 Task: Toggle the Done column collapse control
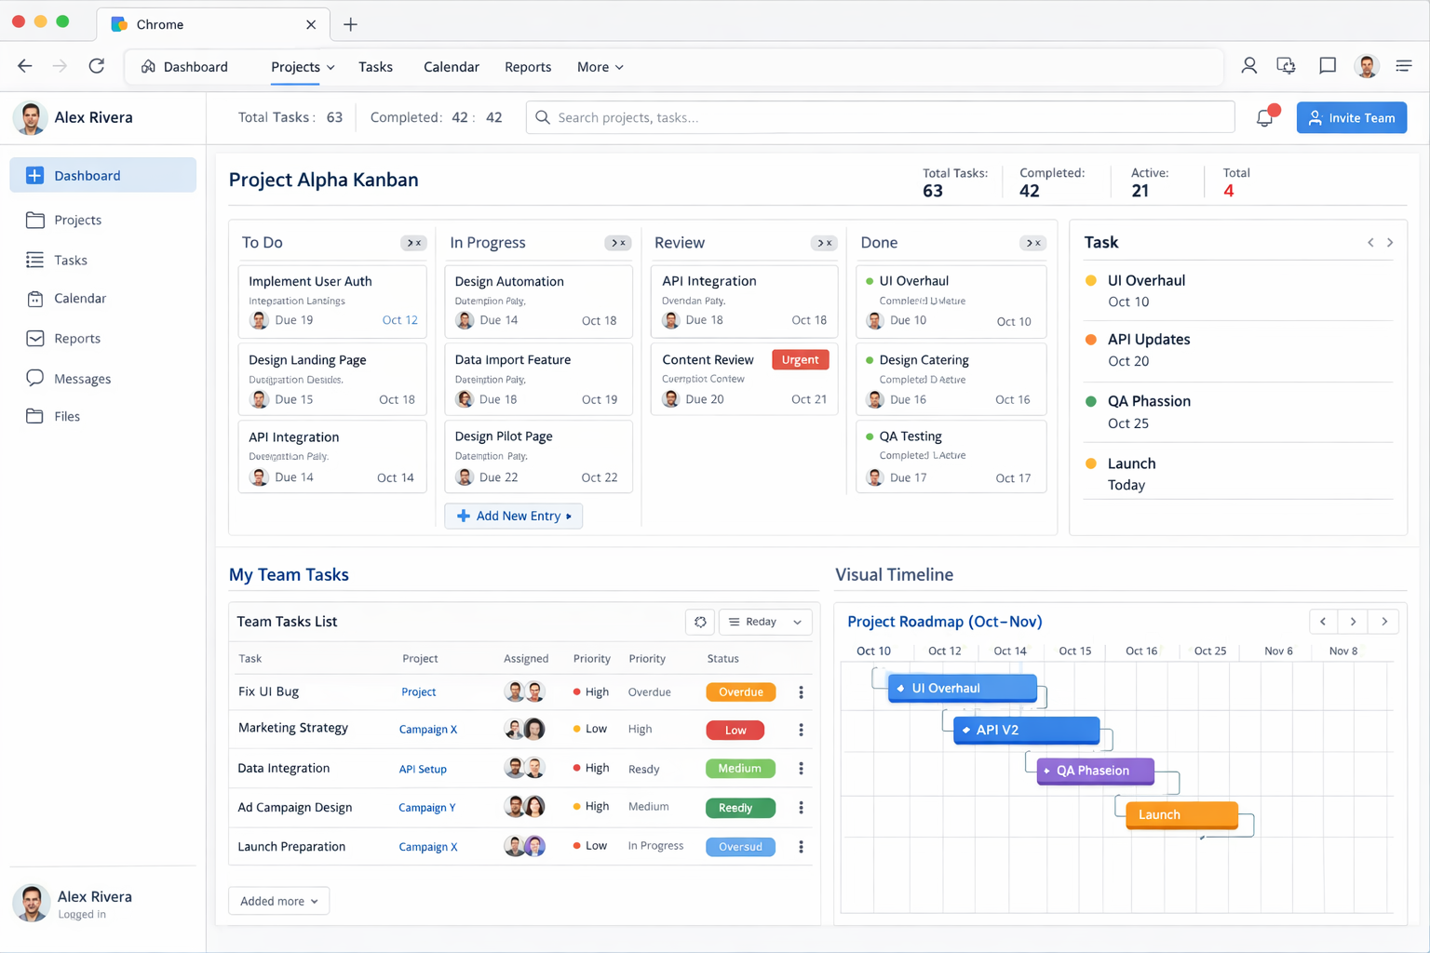(1032, 243)
